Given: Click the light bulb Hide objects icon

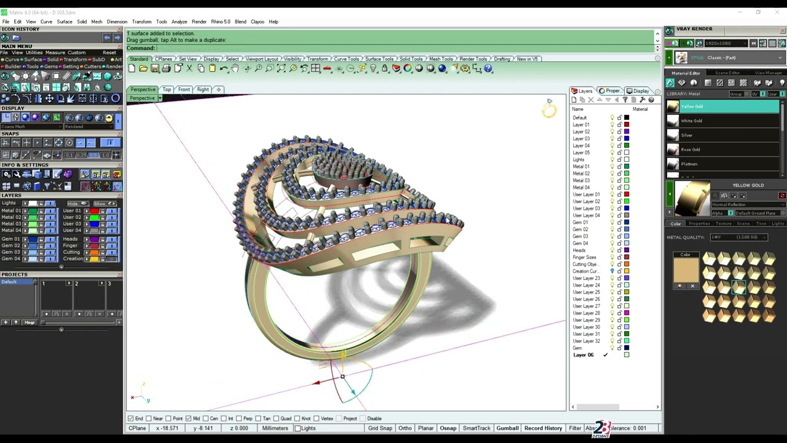Looking at the screenshot, I should (374, 68).
